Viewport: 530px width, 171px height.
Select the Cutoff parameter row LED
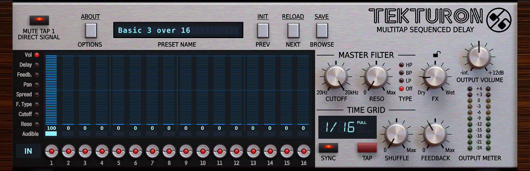[x=37, y=114]
